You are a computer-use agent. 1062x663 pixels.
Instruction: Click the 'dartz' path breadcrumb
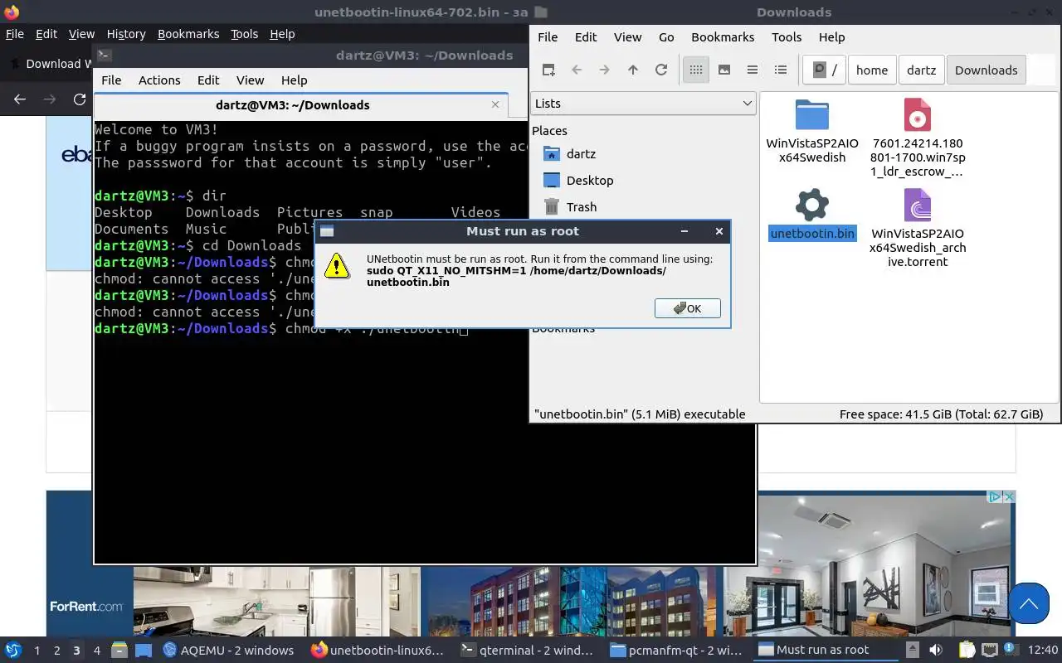[921, 70]
